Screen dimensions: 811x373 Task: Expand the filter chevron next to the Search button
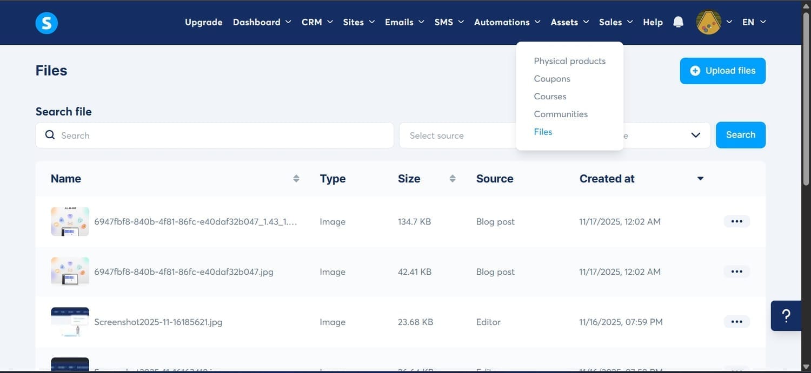pyautogui.click(x=695, y=135)
